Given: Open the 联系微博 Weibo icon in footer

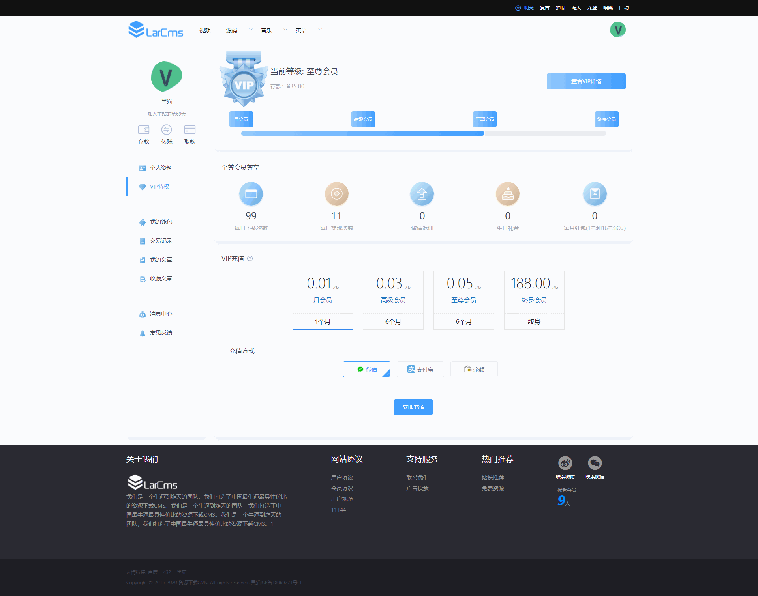Looking at the screenshot, I should point(565,463).
